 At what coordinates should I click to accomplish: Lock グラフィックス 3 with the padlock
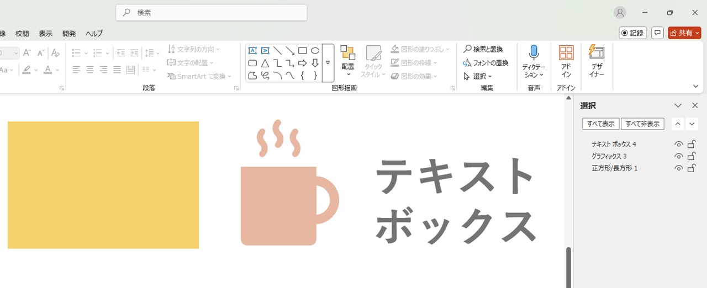coord(692,156)
